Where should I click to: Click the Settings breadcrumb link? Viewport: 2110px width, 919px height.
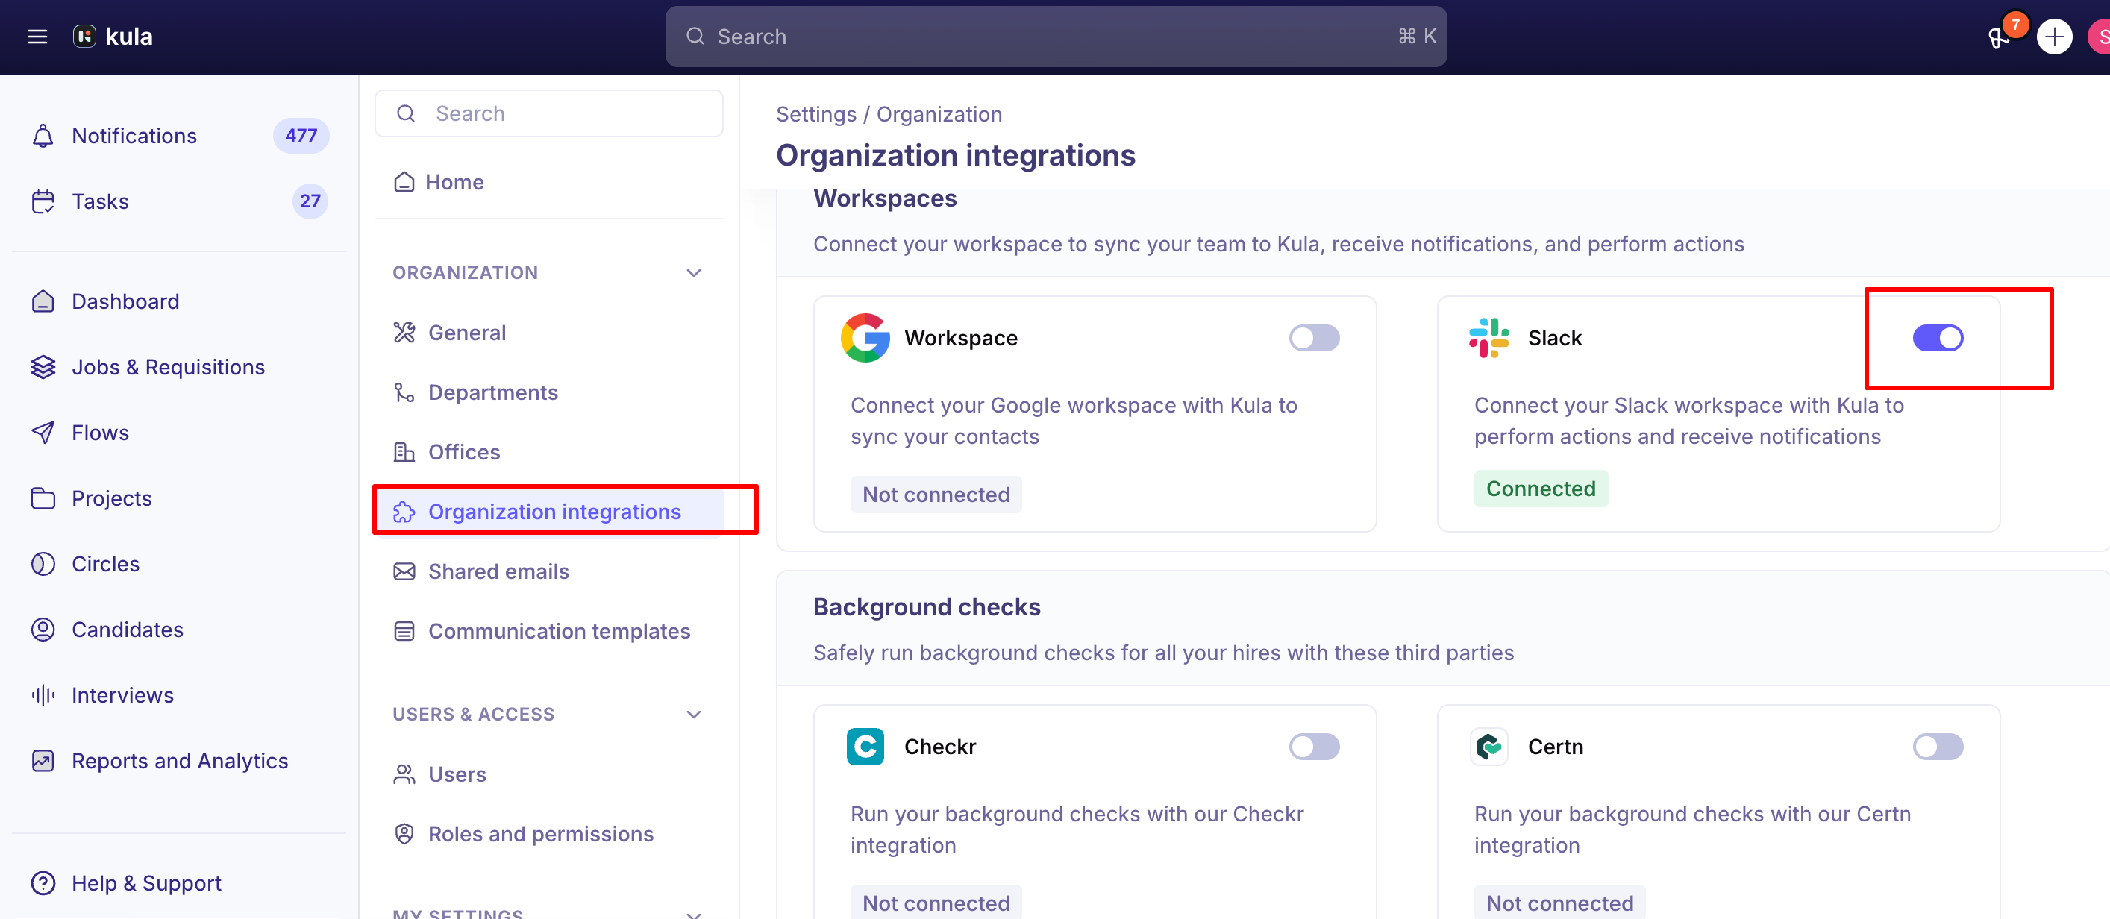[x=815, y=114]
